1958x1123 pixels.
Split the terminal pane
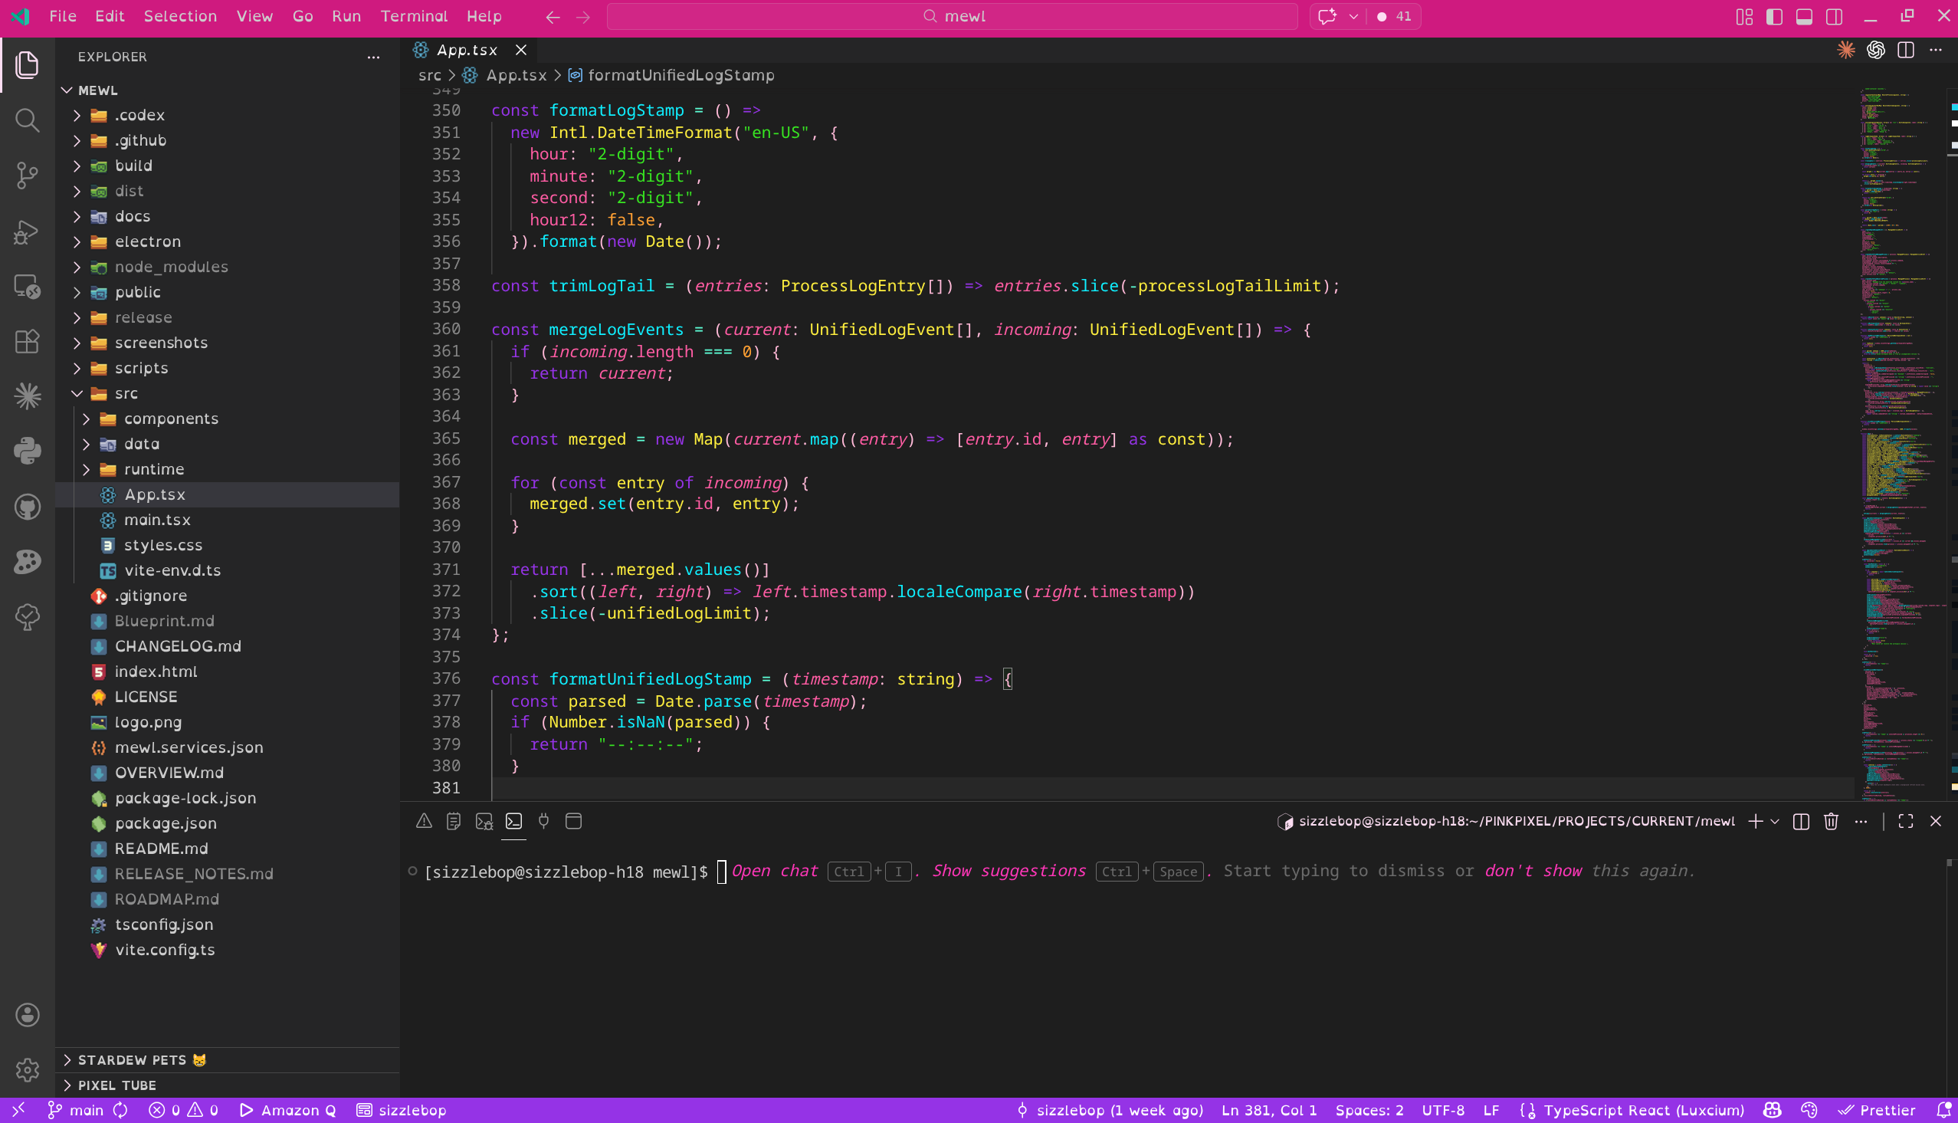click(x=1801, y=822)
